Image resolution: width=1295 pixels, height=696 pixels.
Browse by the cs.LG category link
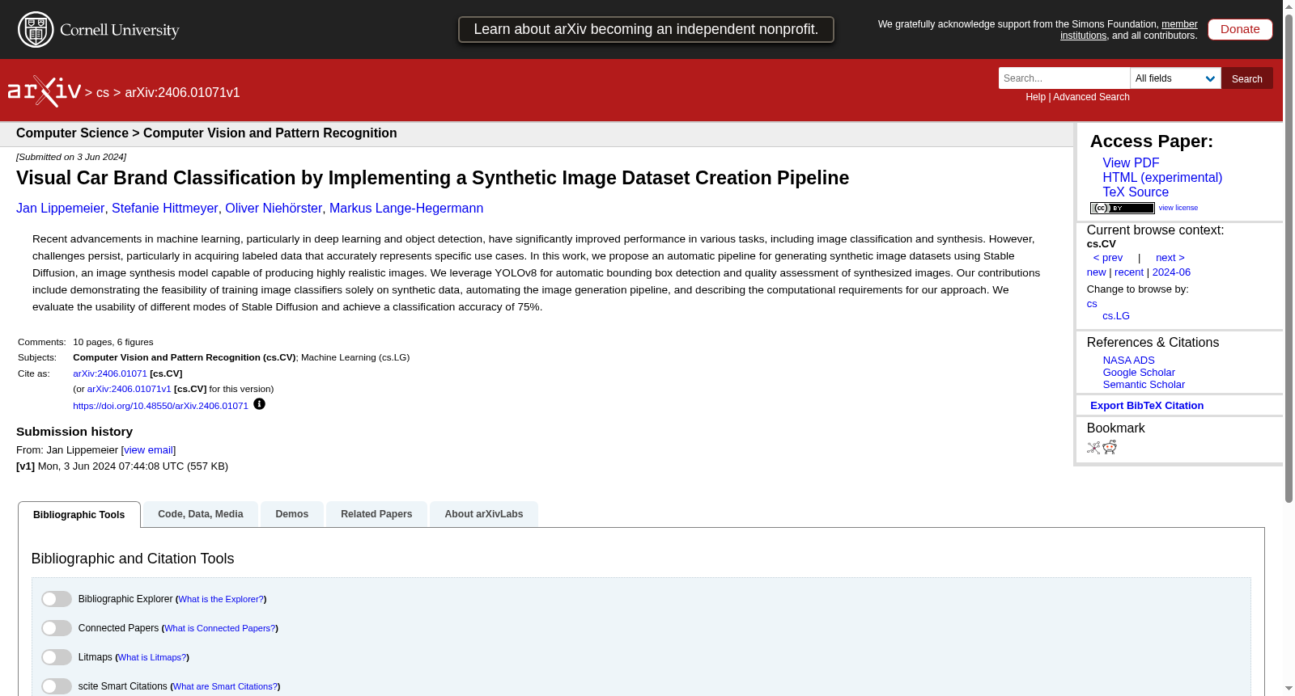pyautogui.click(x=1116, y=316)
